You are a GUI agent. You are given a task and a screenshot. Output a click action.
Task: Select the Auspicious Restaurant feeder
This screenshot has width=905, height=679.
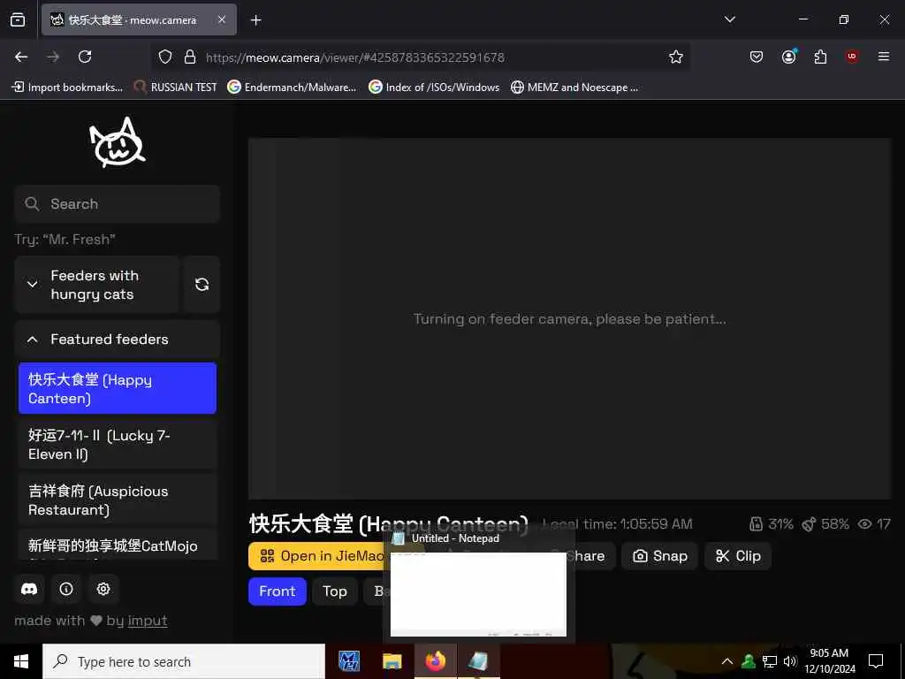118,500
